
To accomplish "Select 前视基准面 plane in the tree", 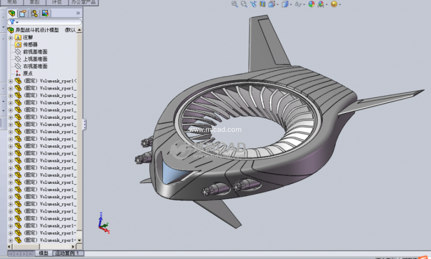I will (35, 52).
